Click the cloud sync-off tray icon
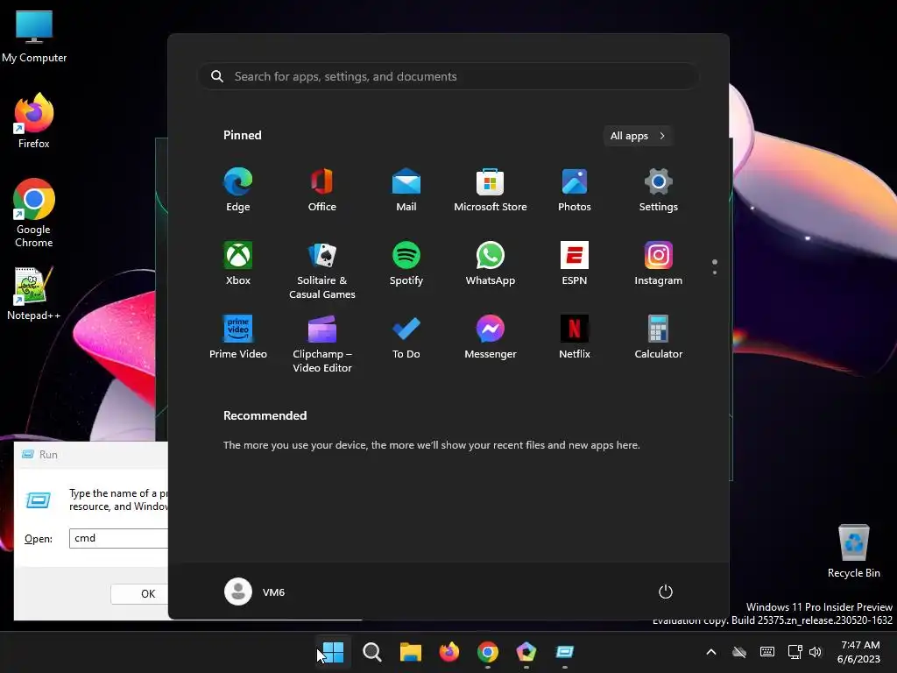 (739, 652)
